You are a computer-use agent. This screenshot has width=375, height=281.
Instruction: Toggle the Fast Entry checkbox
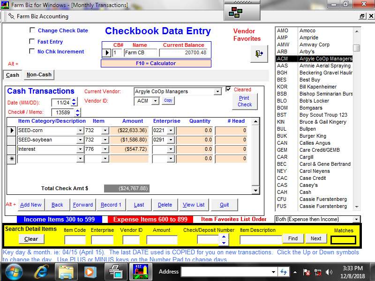click(32, 41)
